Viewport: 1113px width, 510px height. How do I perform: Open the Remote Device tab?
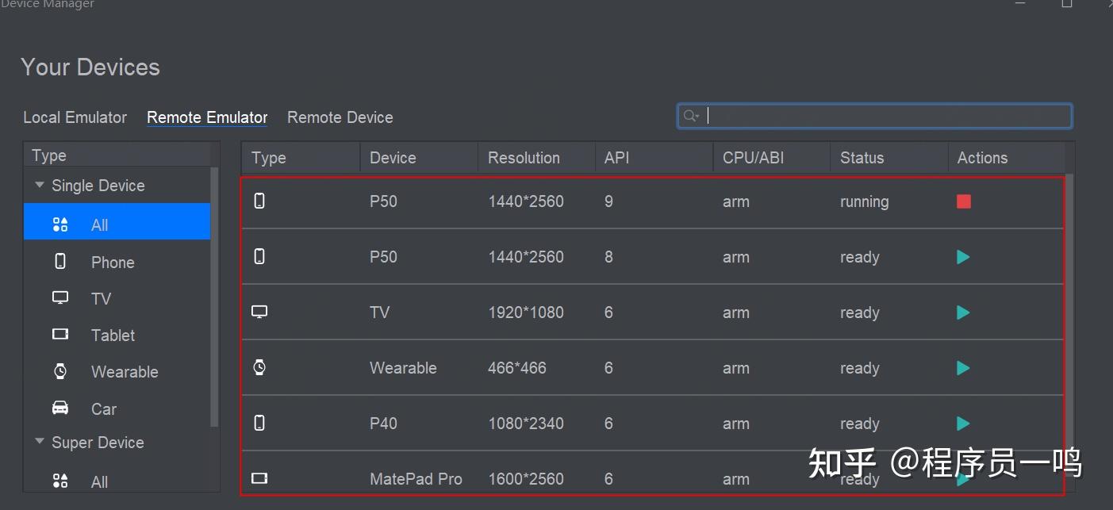pyautogui.click(x=340, y=117)
